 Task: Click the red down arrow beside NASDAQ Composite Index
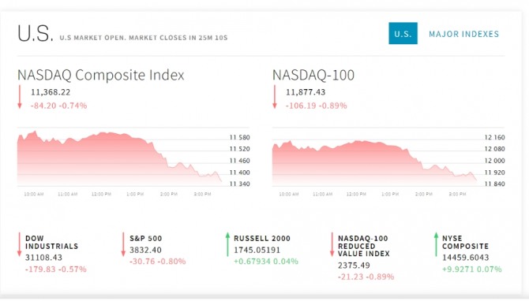pyautogui.click(x=20, y=97)
